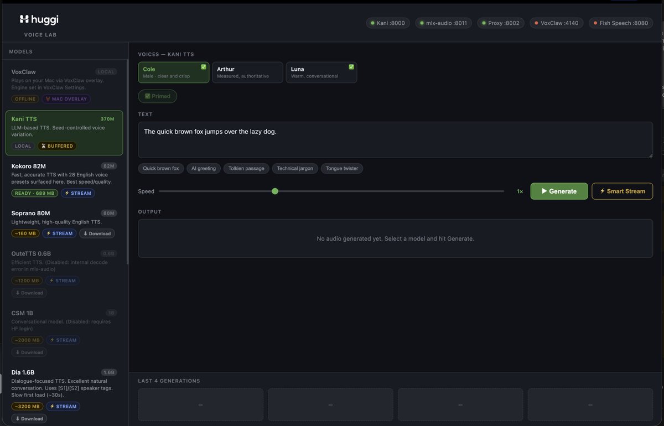Viewport: 664px width, 426px height.
Task: Click the STREAM badge under Dia 1.6B
Action: [x=63, y=407]
